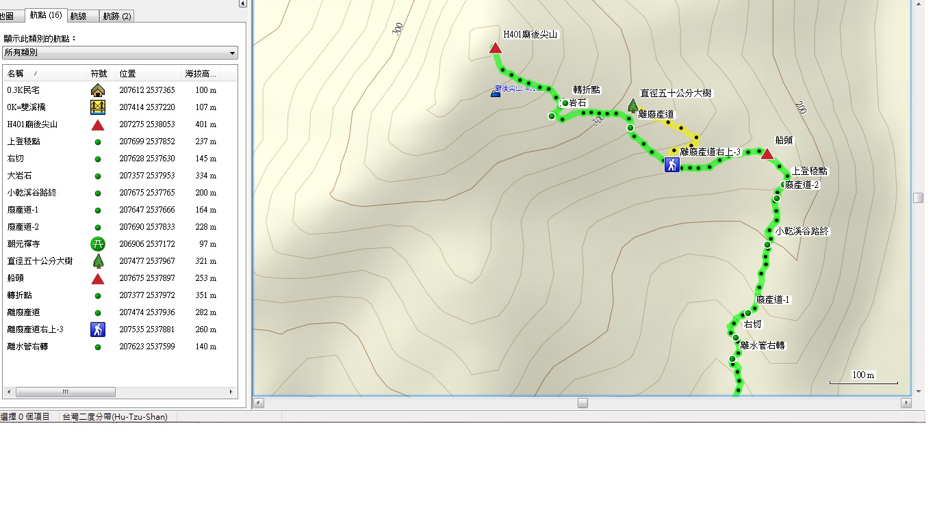This screenshot has height=525, width=935.
Task: Click 船頭 red triangle marker on map
Action: [x=767, y=154]
